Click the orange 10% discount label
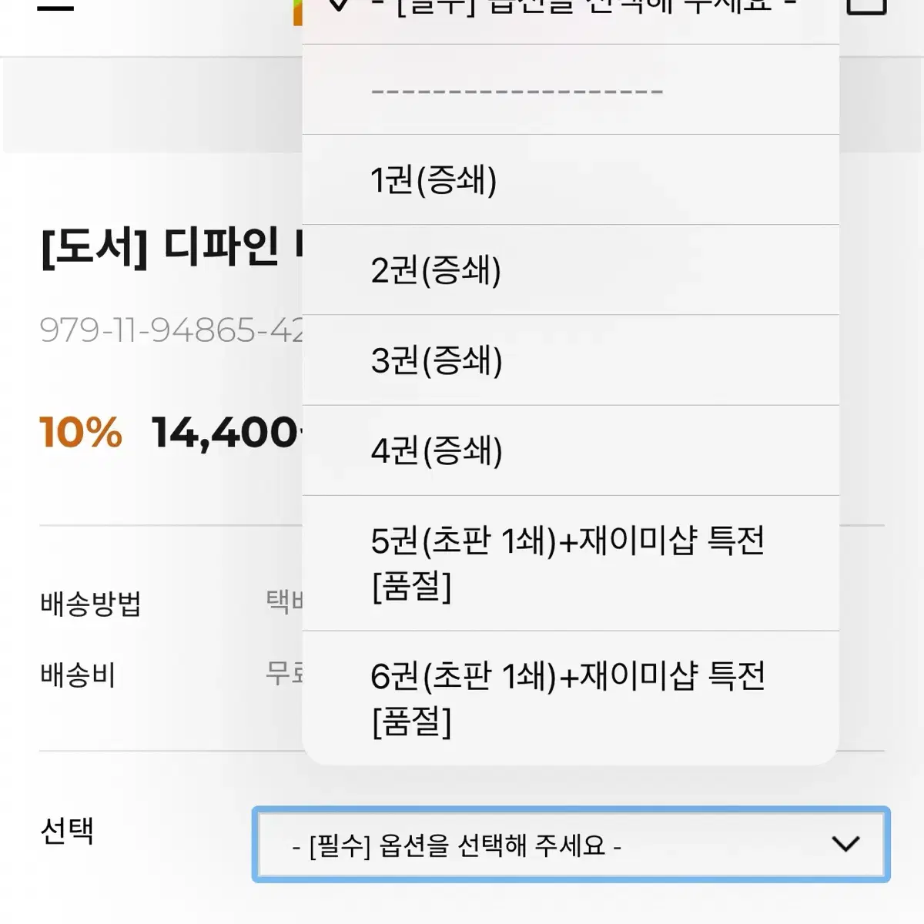 81,432
